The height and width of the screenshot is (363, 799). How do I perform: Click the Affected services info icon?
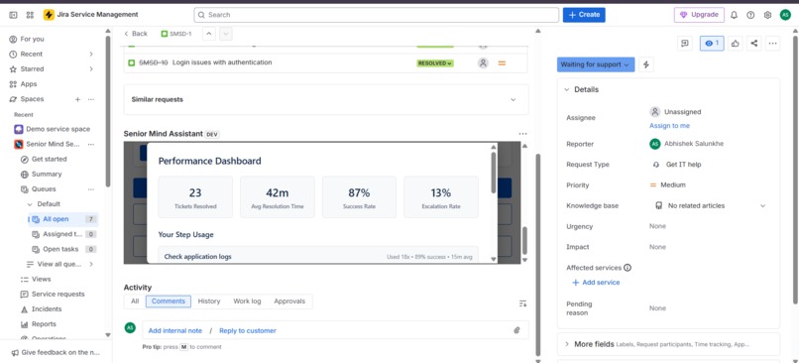tap(628, 267)
